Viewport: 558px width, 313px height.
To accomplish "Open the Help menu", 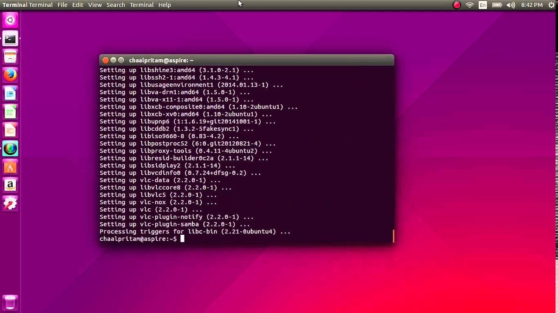I will coord(164,5).
